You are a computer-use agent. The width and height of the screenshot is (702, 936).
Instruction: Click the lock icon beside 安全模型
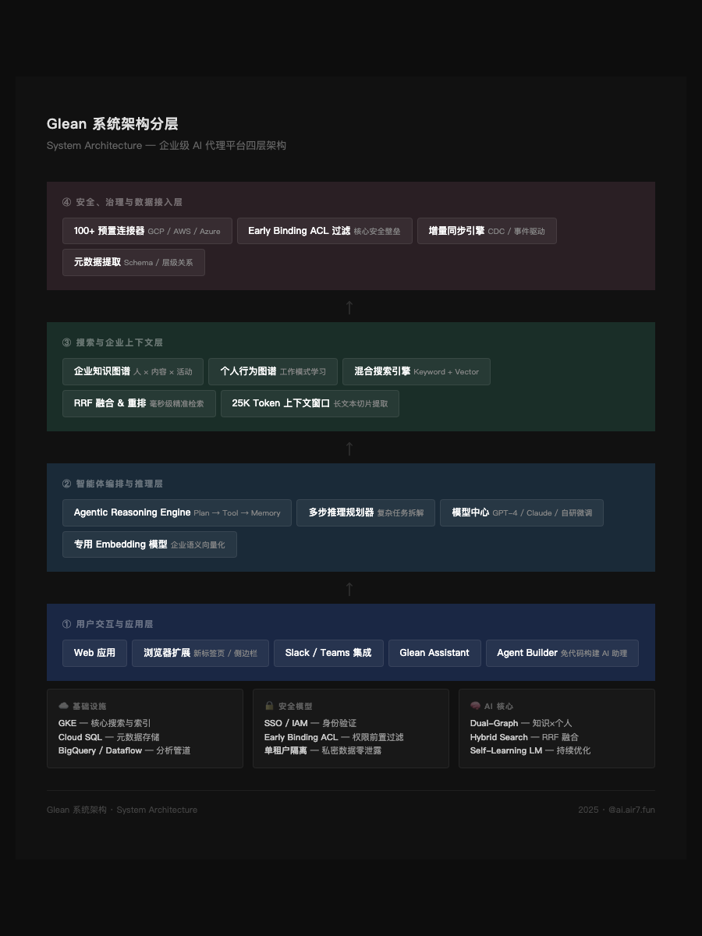click(x=269, y=706)
